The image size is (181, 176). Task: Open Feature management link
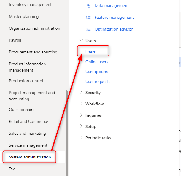coord(114,18)
